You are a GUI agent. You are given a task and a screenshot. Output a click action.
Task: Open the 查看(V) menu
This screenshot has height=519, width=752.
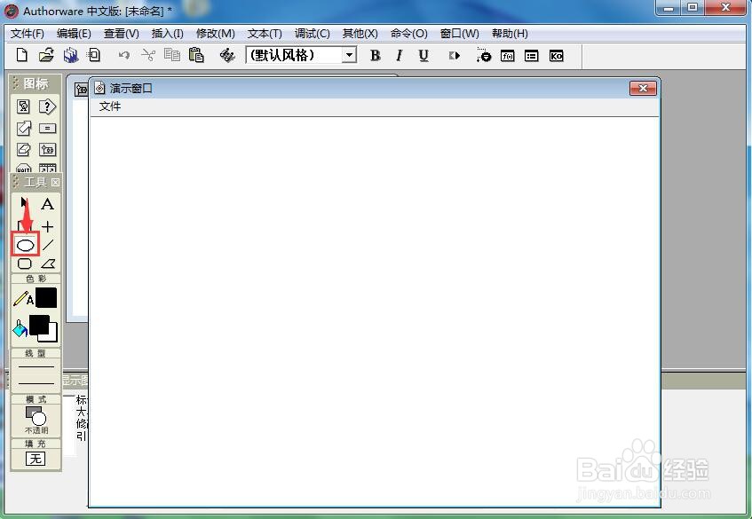(122, 34)
